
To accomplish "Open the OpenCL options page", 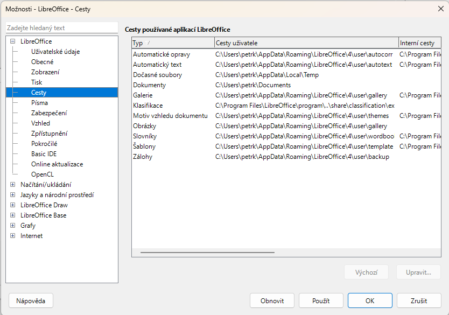I will [x=43, y=174].
